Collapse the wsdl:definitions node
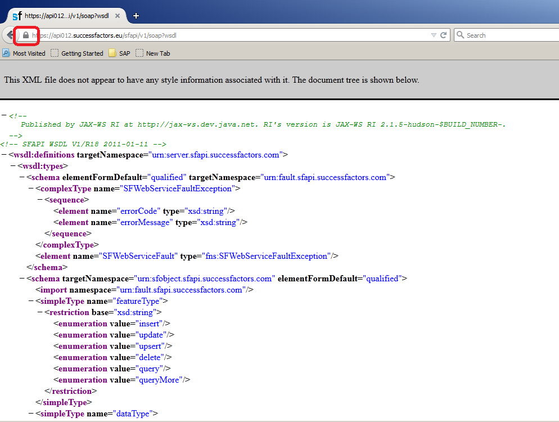This screenshot has width=559, height=422. [x=4, y=155]
